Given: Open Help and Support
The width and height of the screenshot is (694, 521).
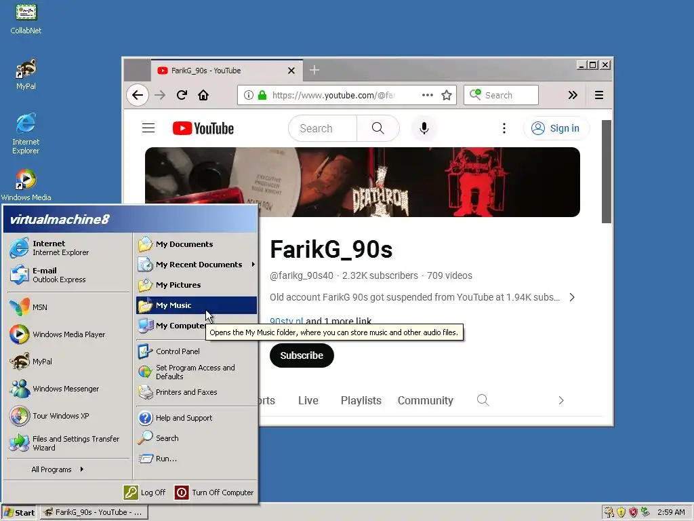Looking at the screenshot, I should click(x=196, y=418).
